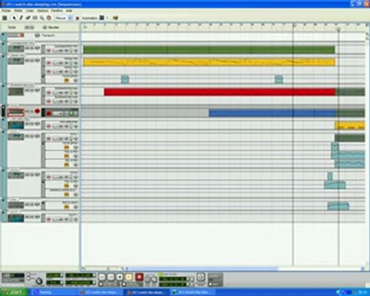370x296 pixels.
Task: Toggle the snap to grid button
Action: click(77, 18)
